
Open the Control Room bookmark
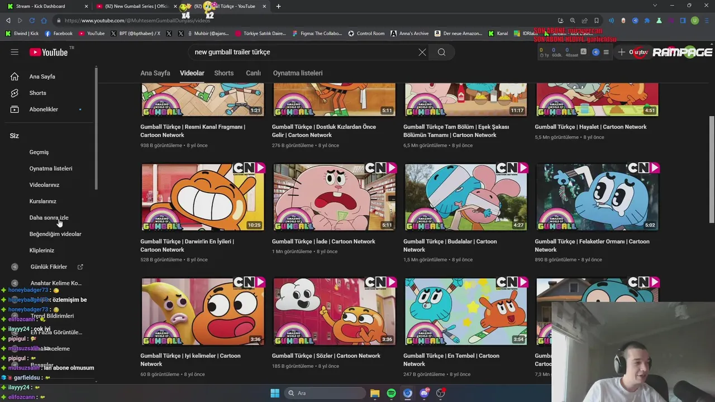point(366,33)
